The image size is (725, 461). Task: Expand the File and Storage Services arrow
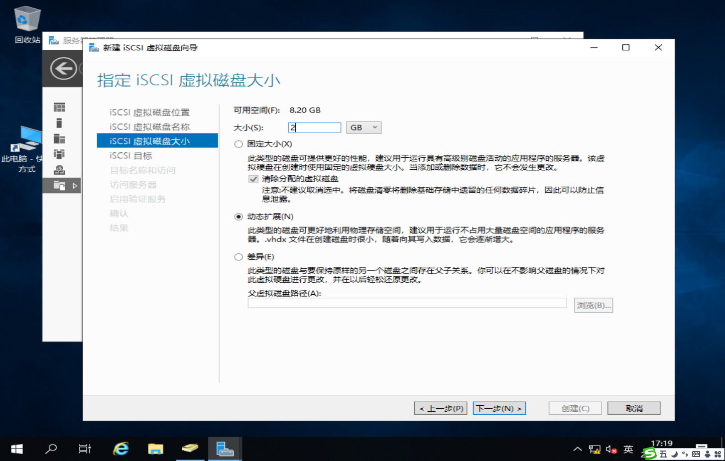pos(75,186)
